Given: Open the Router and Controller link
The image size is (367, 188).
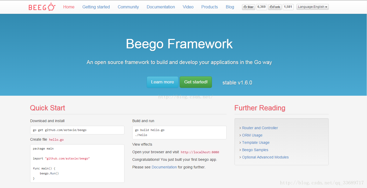Looking at the screenshot, I should [x=260, y=128].
